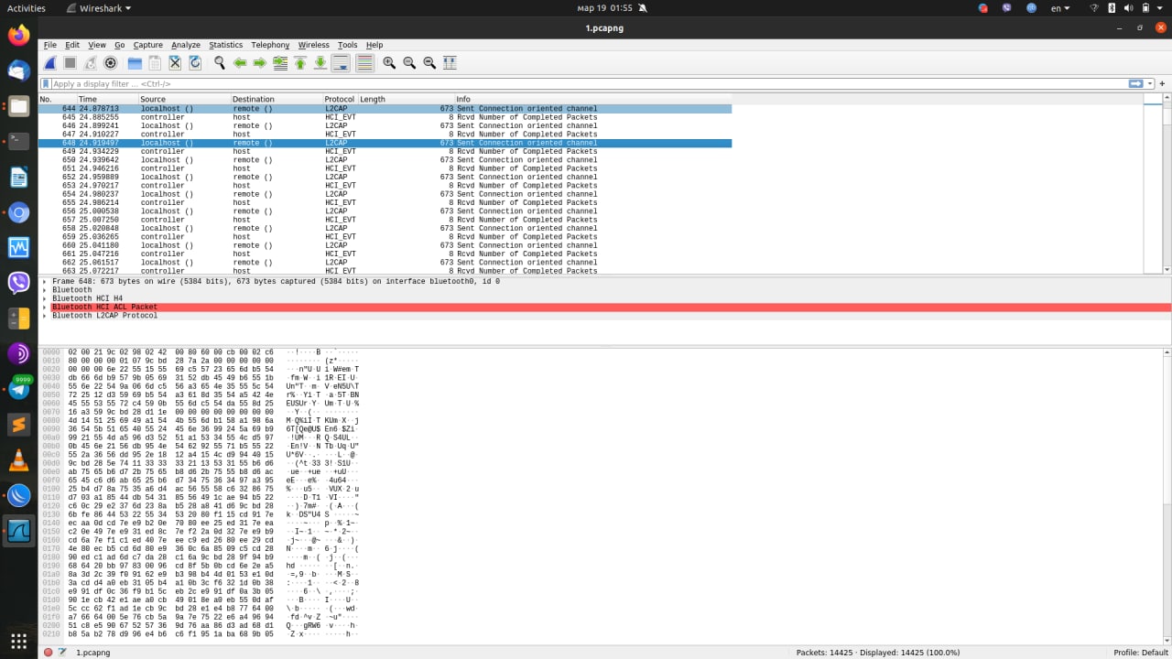1172x659 pixels.
Task: Toggle auto scroll during live capture
Action: (x=341, y=63)
